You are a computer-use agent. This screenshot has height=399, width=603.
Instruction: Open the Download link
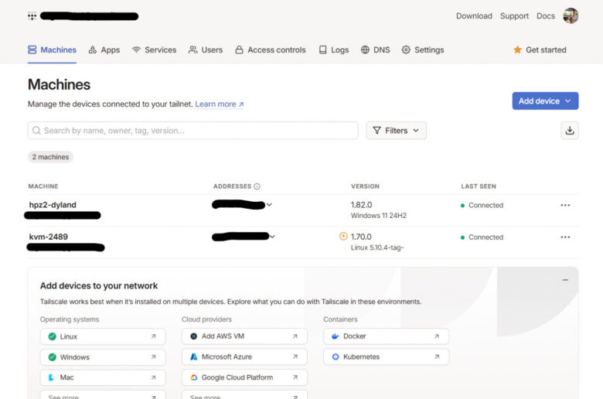point(474,16)
